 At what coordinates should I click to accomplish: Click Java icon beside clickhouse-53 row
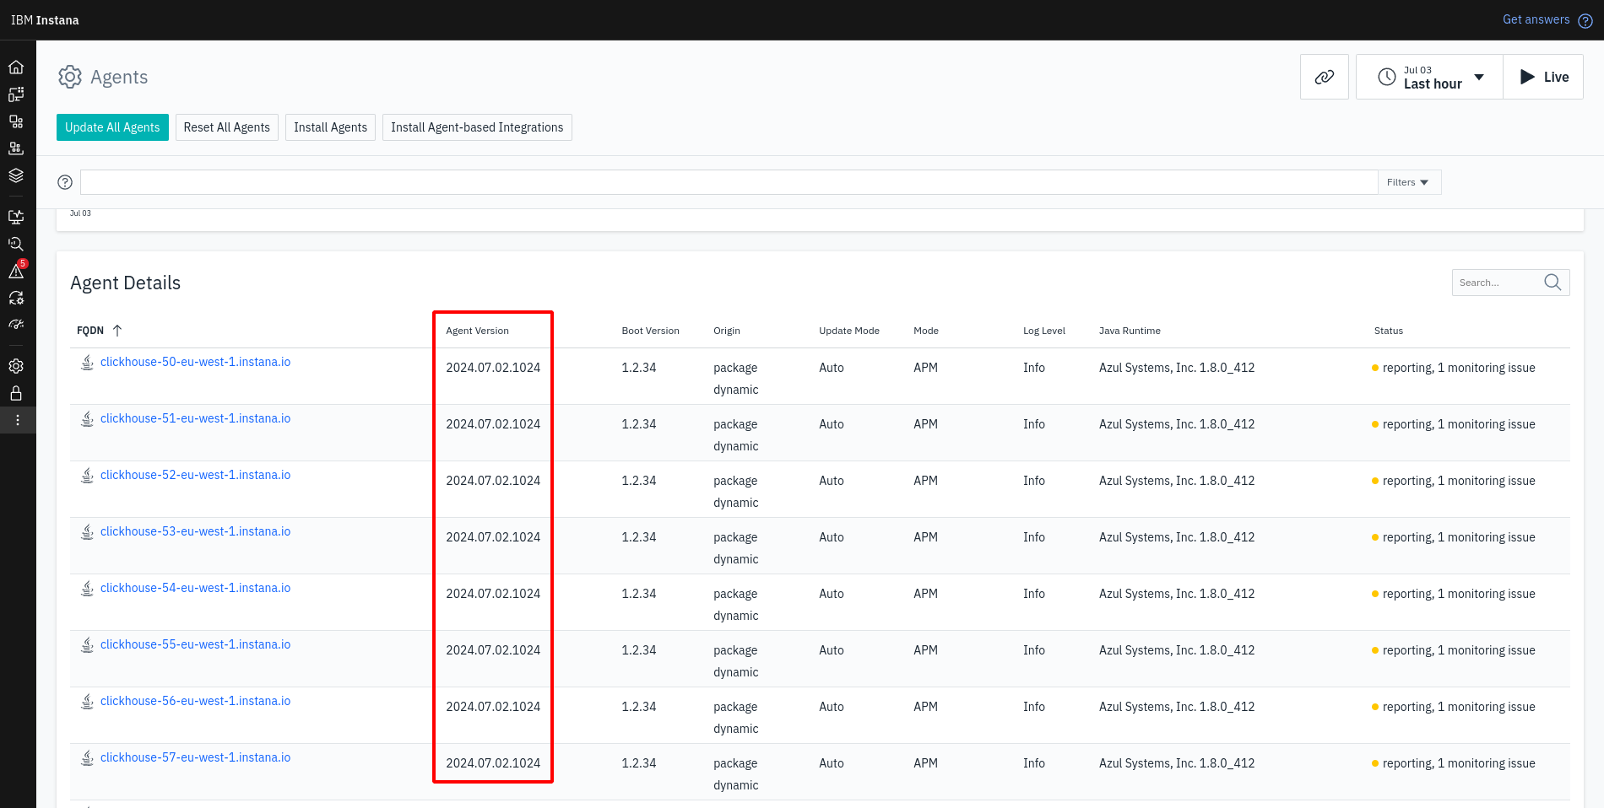(x=87, y=532)
